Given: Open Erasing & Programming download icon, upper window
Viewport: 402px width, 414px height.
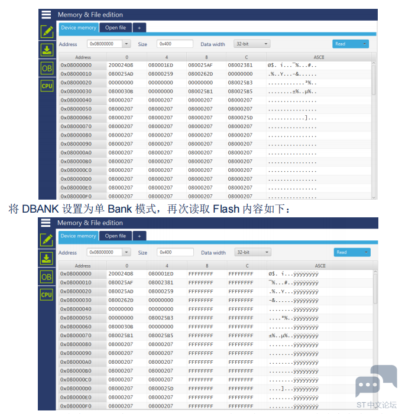Looking at the screenshot, I should click(47, 50).
